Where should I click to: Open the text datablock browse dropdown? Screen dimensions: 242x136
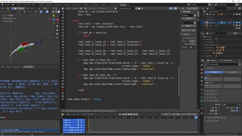pyautogui.click(x=116, y=8)
